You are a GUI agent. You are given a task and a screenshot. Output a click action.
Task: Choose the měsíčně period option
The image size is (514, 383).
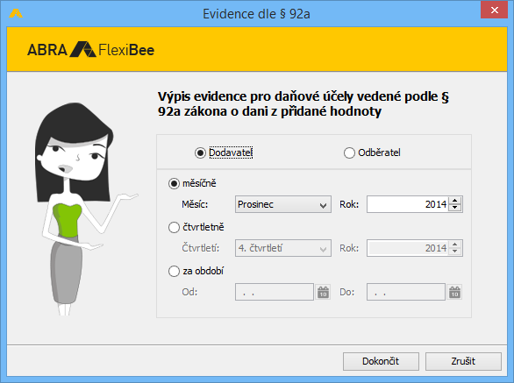[x=192, y=183]
